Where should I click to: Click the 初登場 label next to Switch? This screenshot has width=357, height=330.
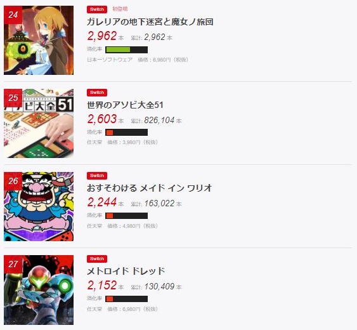pos(120,9)
